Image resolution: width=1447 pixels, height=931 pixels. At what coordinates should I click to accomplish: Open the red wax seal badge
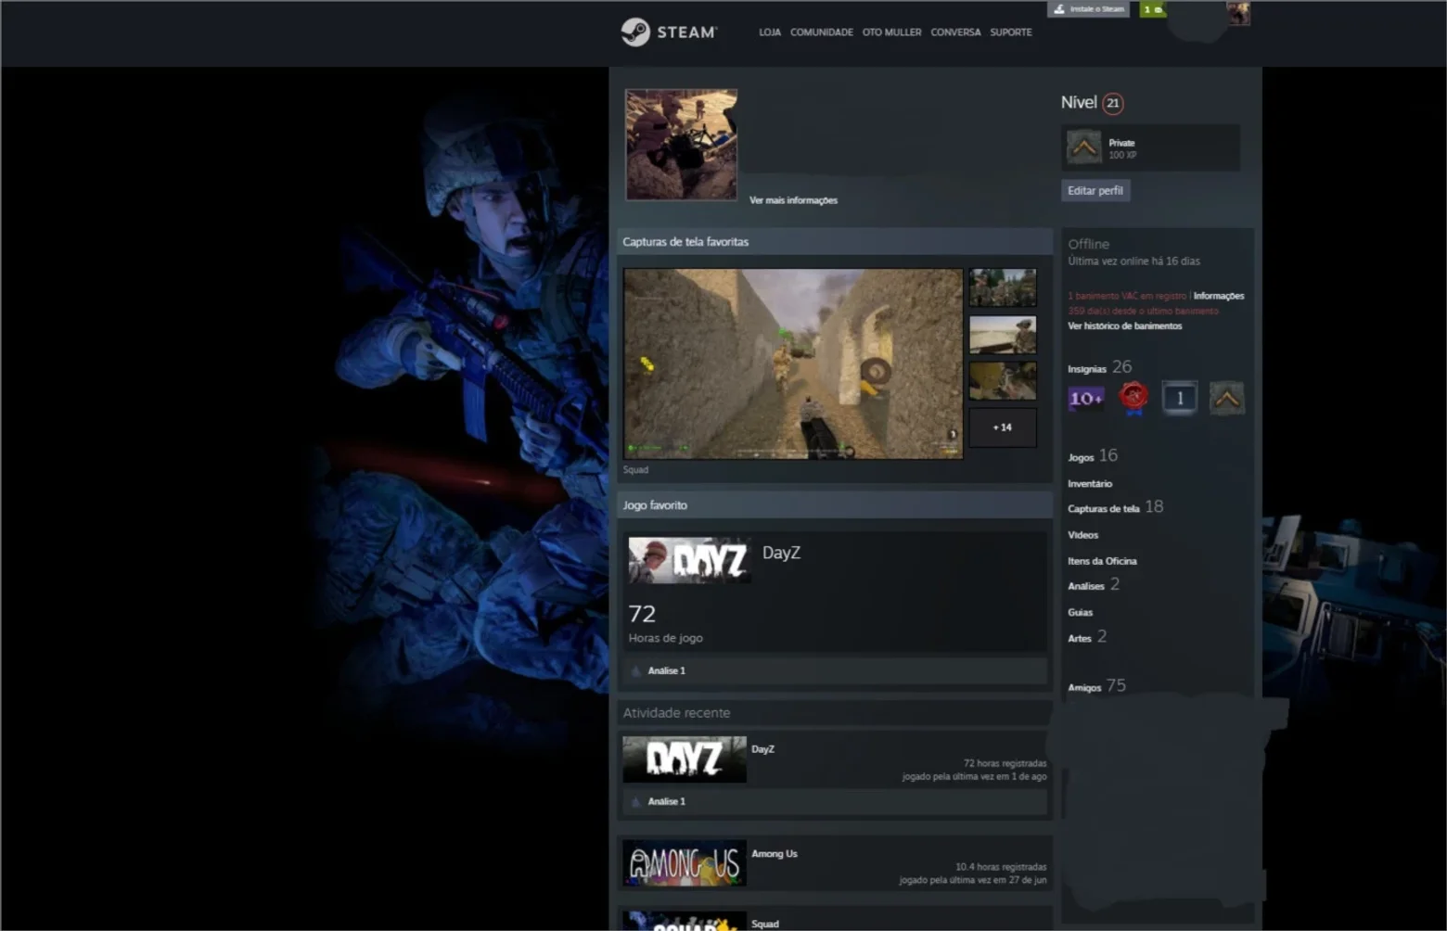coord(1133,398)
